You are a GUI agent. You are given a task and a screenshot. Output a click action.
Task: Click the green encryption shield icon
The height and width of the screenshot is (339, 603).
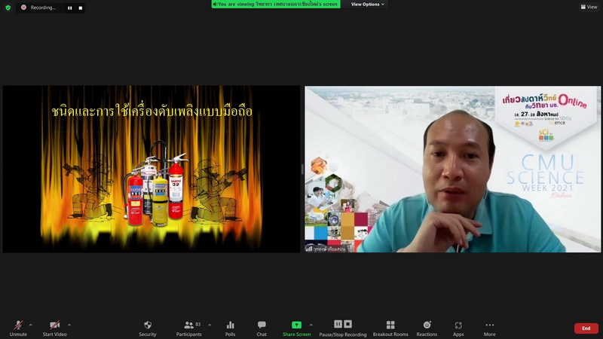[8, 8]
